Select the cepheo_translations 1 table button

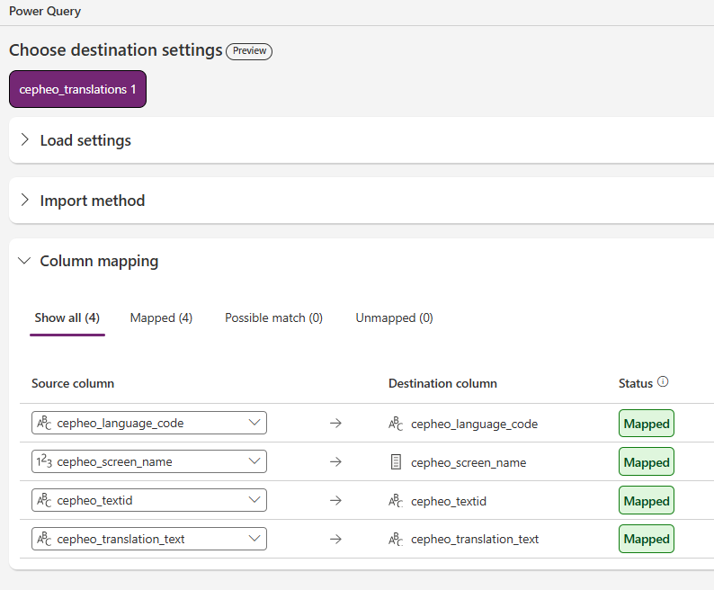tap(77, 89)
